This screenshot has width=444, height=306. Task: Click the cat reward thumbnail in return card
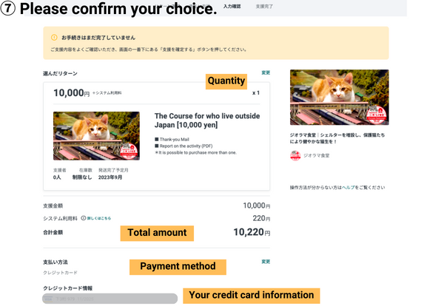tap(96, 136)
